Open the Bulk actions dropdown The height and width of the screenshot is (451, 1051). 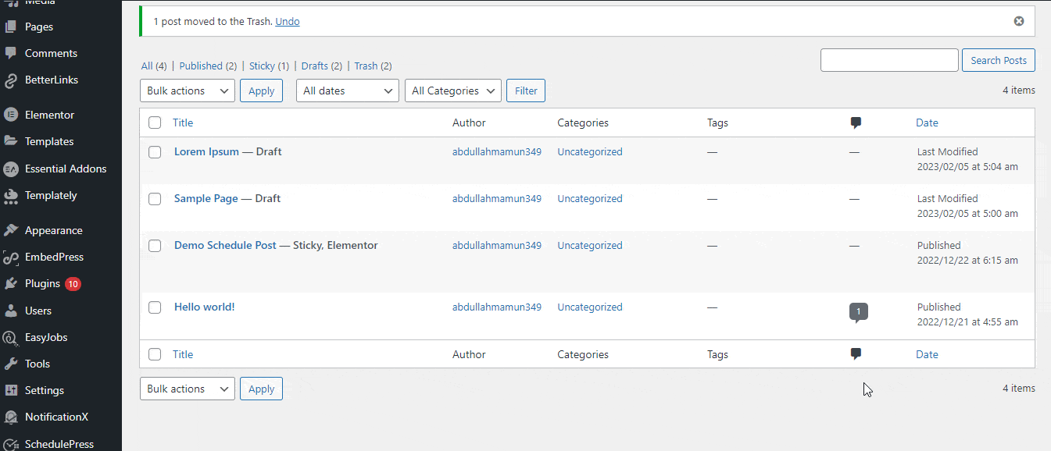pos(187,90)
